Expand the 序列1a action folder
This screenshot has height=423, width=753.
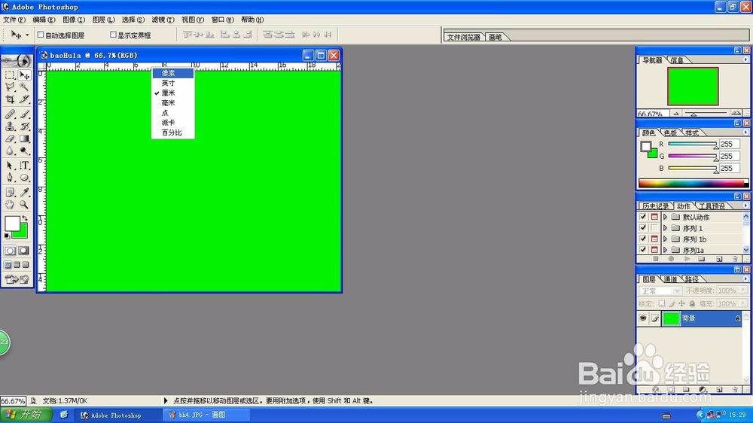[x=665, y=250]
